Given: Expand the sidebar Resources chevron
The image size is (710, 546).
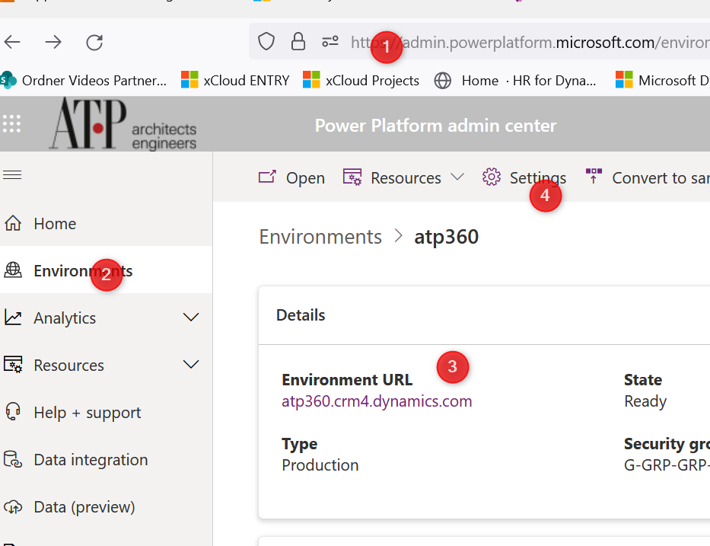Looking at the screenshot, I should click(191, 364).
